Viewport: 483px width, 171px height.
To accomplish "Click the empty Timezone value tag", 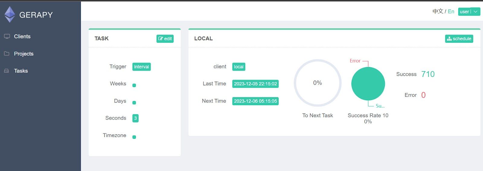I will pyautogui.click(x=134, y=137).
